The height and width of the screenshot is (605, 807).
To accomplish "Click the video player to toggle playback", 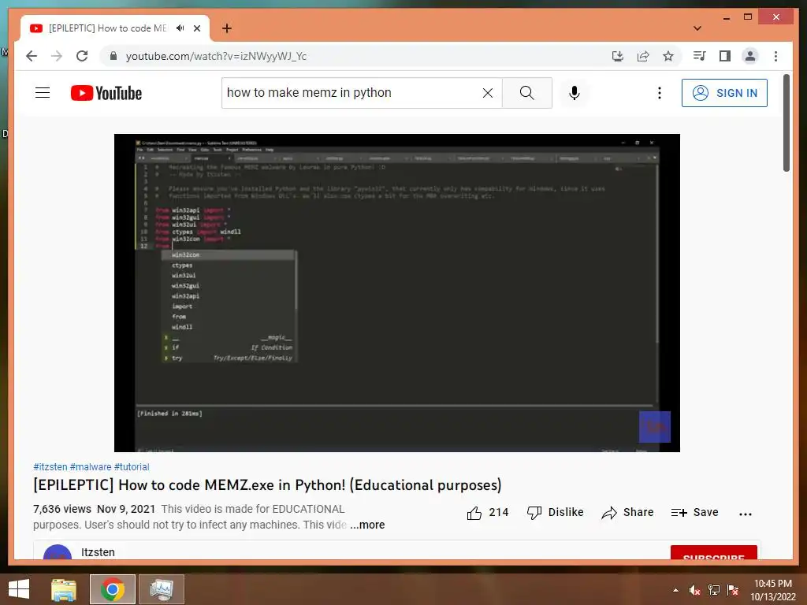I will point(397,293).
